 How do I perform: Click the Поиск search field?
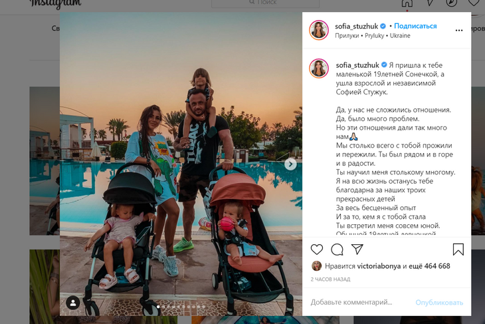[265, 3]
